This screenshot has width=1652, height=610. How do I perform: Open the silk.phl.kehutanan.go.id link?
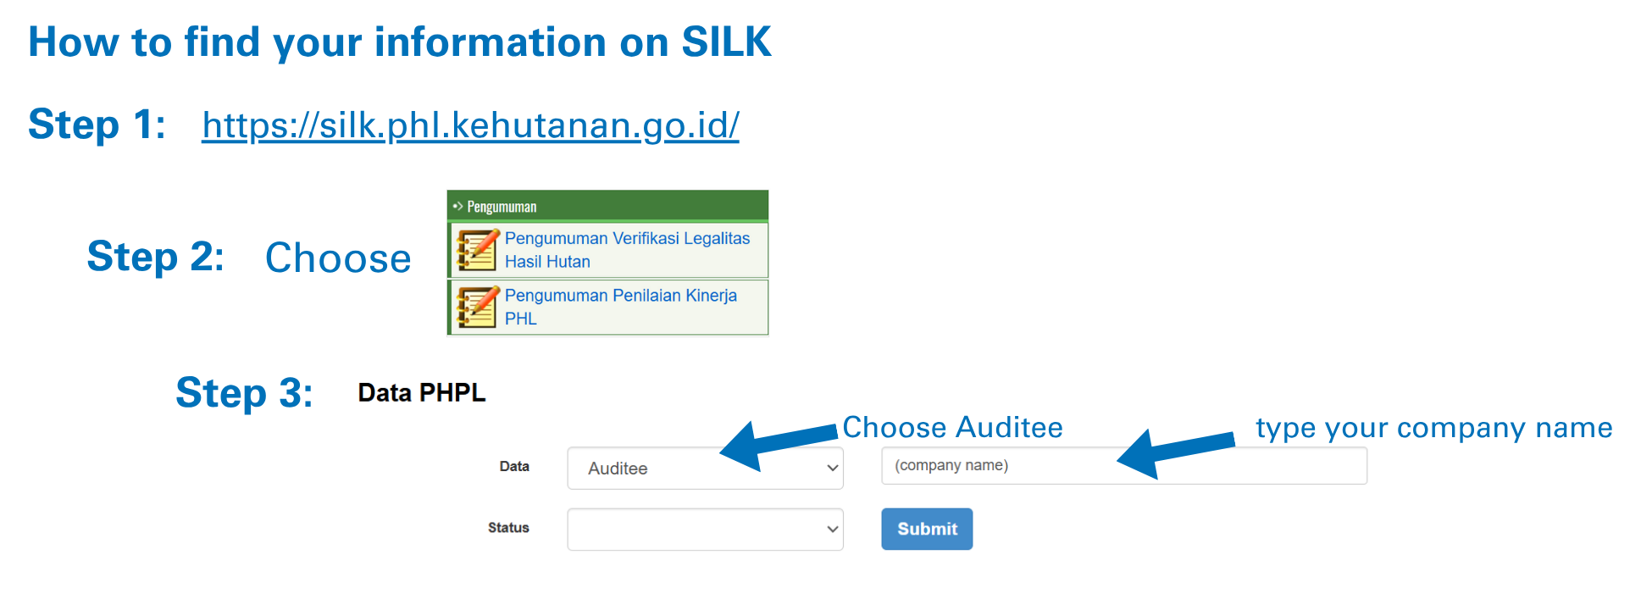tap(470, 125)
